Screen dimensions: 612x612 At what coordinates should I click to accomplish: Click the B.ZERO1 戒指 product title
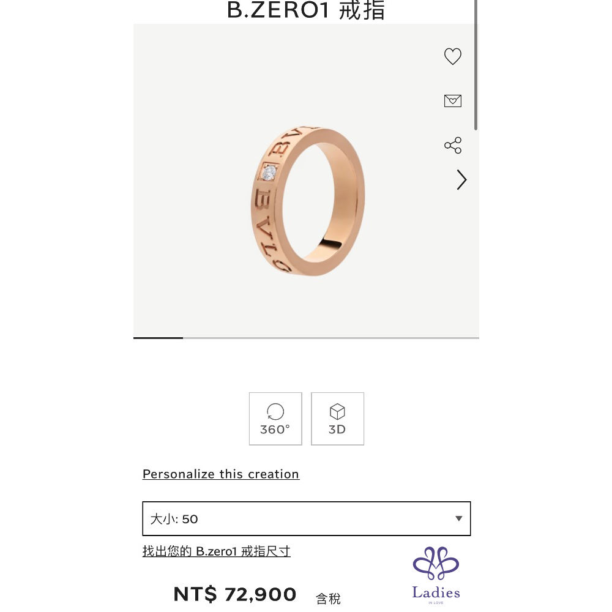click(306, 10)
